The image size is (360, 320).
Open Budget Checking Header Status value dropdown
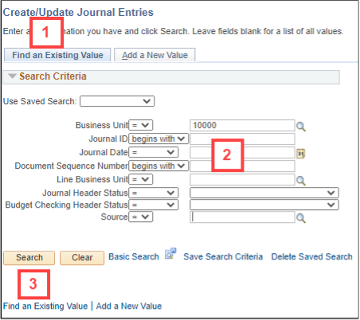click(264, 205)
